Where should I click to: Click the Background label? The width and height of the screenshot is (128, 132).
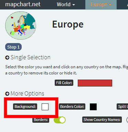(x=25, y=106)
